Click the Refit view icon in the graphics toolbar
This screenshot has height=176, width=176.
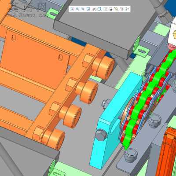coord(72,9)
